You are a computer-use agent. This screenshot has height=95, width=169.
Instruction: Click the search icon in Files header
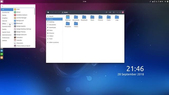106,12
